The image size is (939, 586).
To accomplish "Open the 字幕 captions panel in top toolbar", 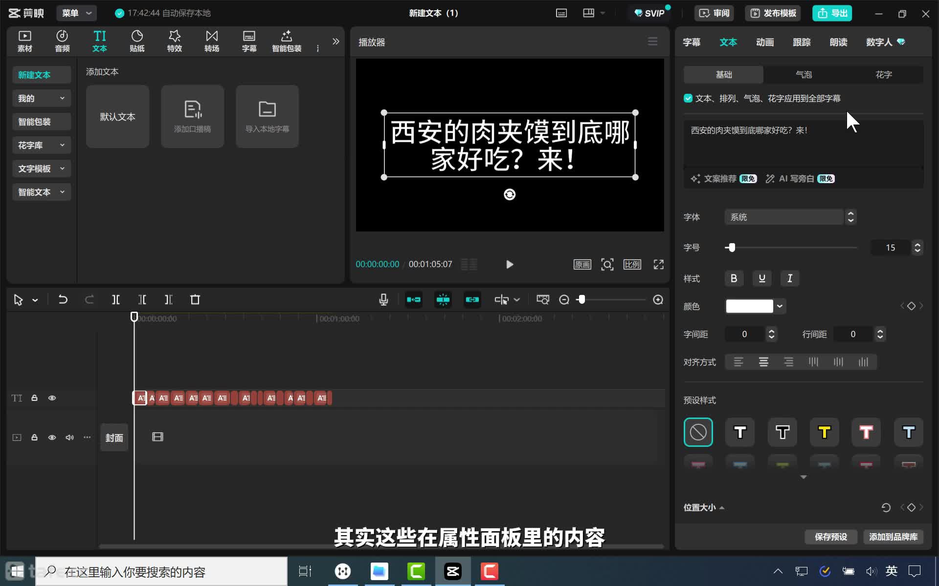I will click(249, 41).
